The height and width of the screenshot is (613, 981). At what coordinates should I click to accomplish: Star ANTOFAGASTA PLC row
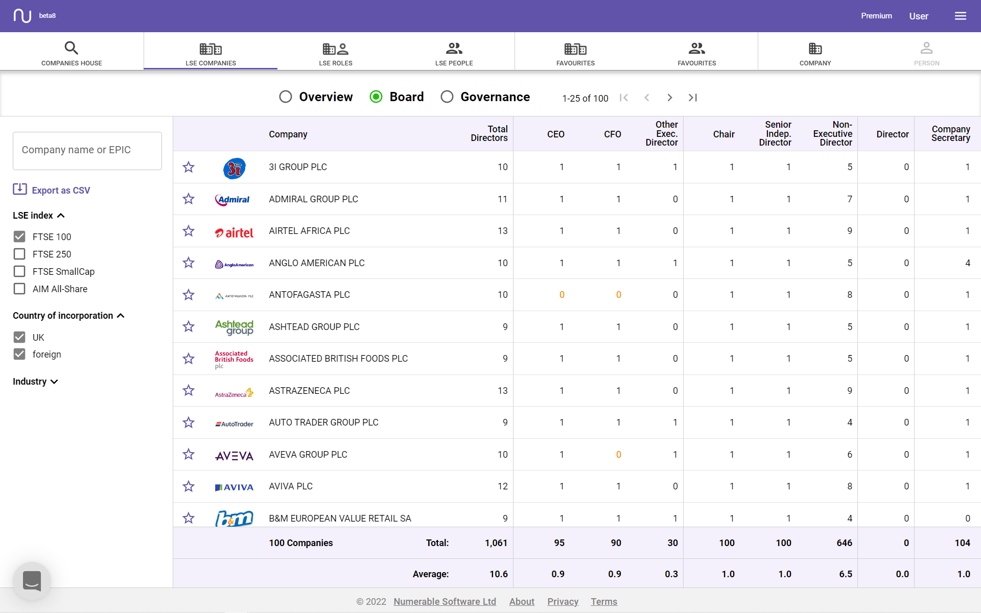pyautogui.click(x=189, y=295)
